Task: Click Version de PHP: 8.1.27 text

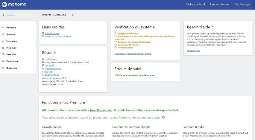Action: point(52,84)
